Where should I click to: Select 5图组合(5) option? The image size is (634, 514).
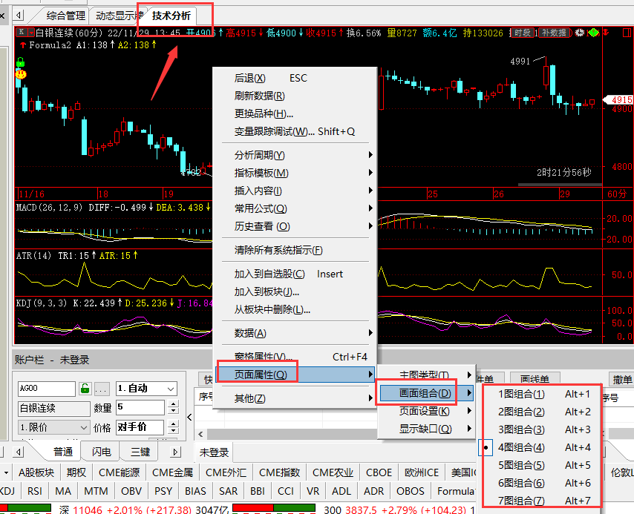[x=540, y=465]
